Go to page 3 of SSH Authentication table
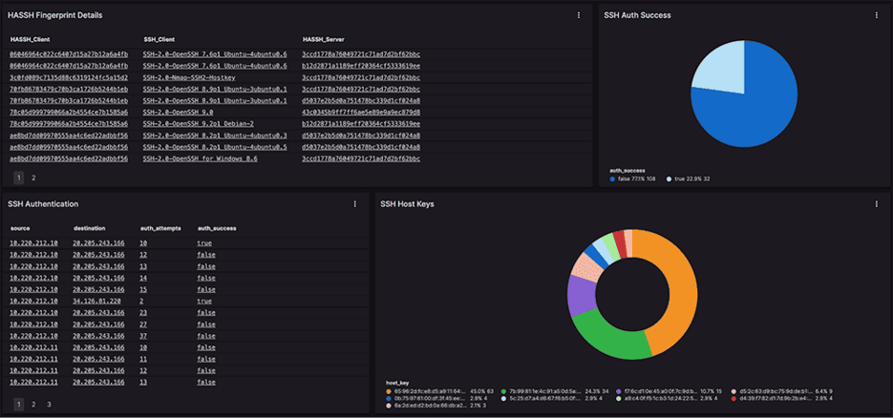Image resolution: width=893 pixels, height=418 pixels. (x=49, y=404)
